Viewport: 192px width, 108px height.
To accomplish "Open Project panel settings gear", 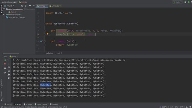I will pos(30,6).
